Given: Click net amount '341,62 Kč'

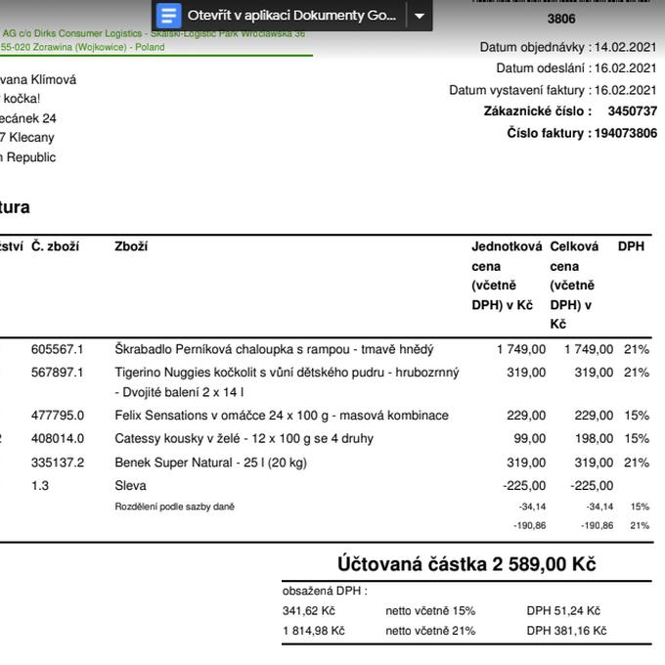Looking at the screenshot, I should click(309, 610).
